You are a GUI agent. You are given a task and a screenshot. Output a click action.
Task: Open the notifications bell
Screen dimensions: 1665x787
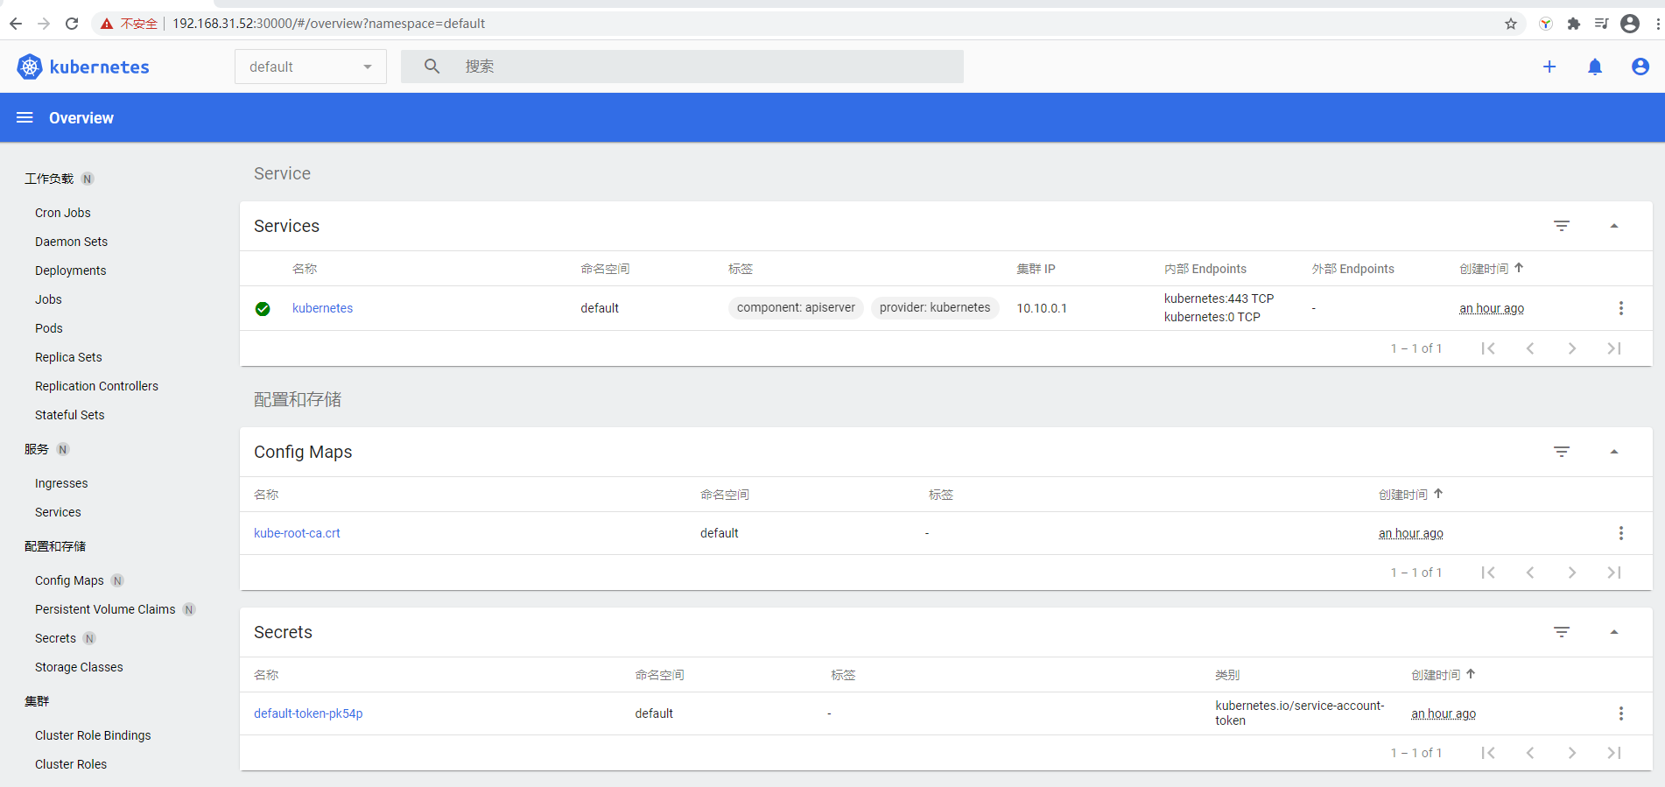pos(1595,67)
